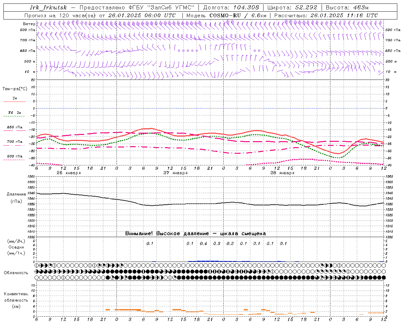Click the 26 января date label
Viewport: 402px width, 322px height.
click(68, 173)
